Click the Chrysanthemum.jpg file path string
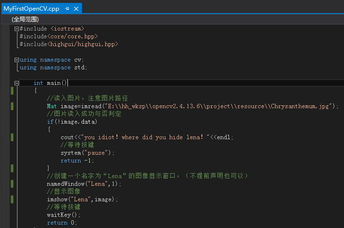 coord(218,106)
